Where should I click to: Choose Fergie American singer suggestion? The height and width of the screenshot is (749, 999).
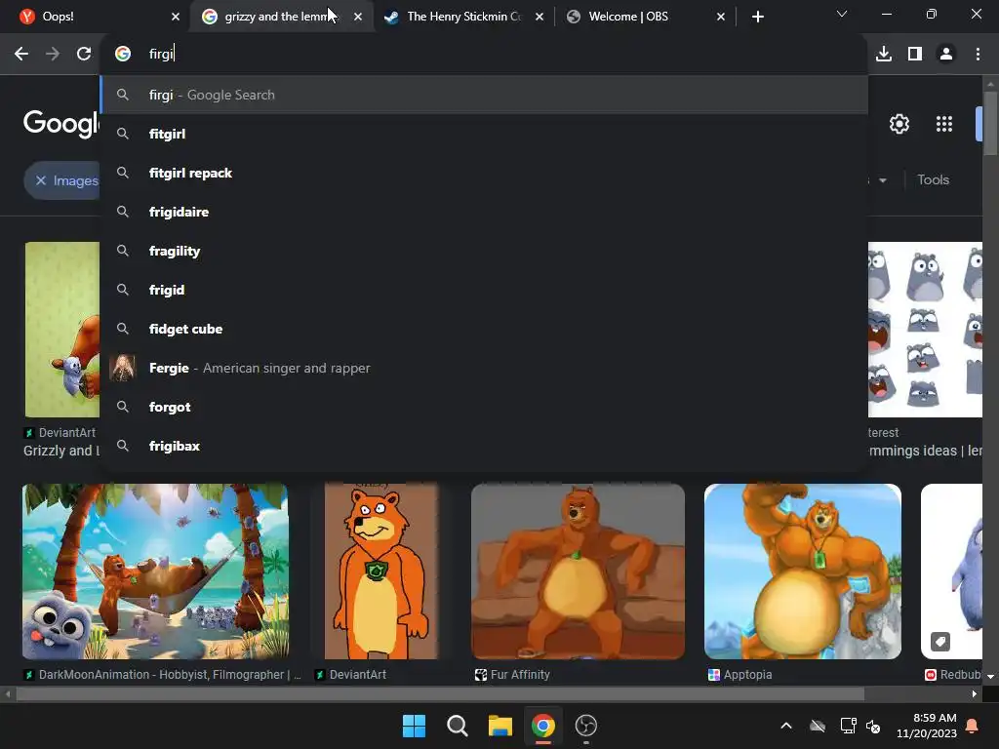tap(484, 368)
